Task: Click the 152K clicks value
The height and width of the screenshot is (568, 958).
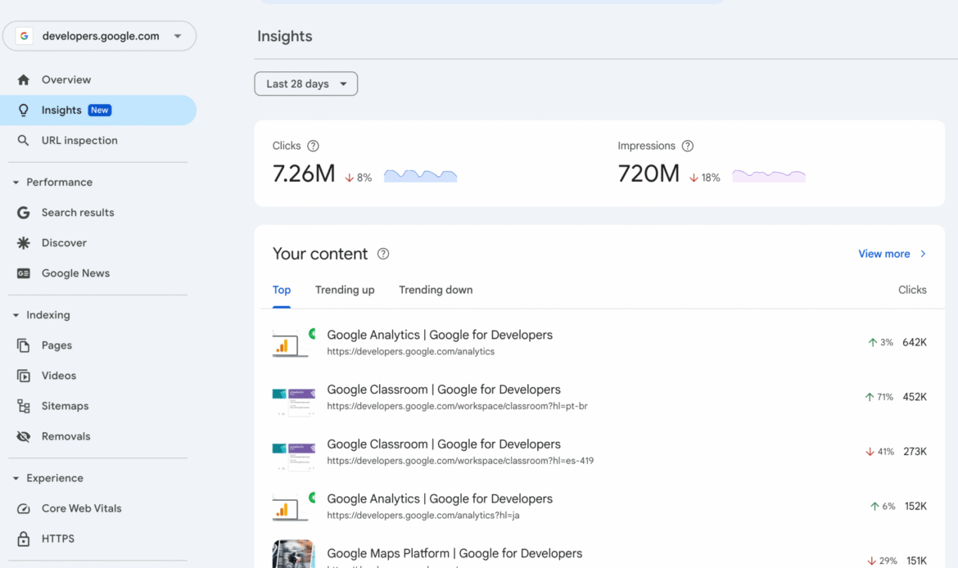Action: point(915,507)
